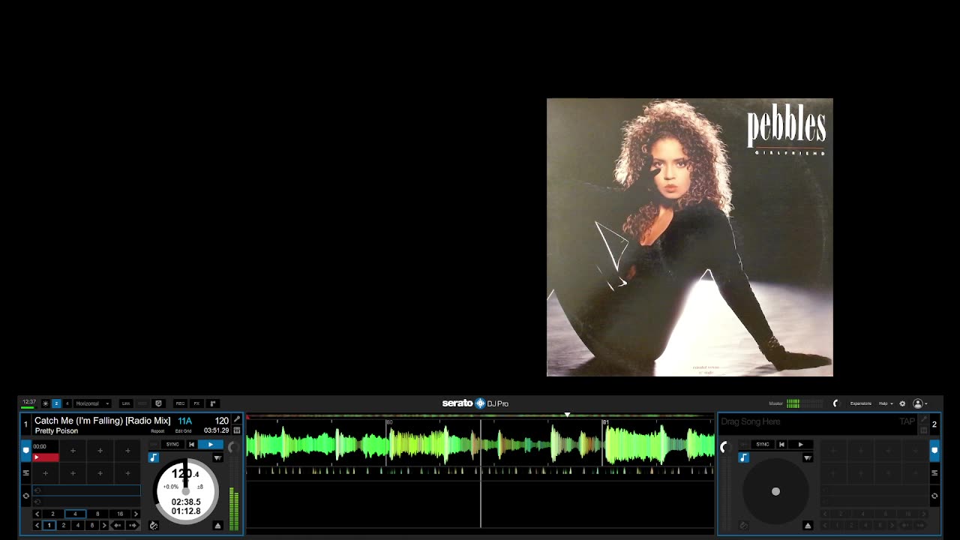Select auto loop size 2

click(x=52, y=514)
